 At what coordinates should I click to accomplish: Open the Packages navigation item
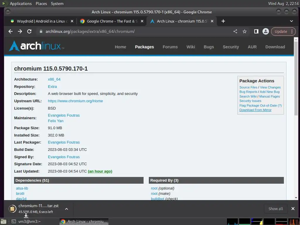pos(144,47)
